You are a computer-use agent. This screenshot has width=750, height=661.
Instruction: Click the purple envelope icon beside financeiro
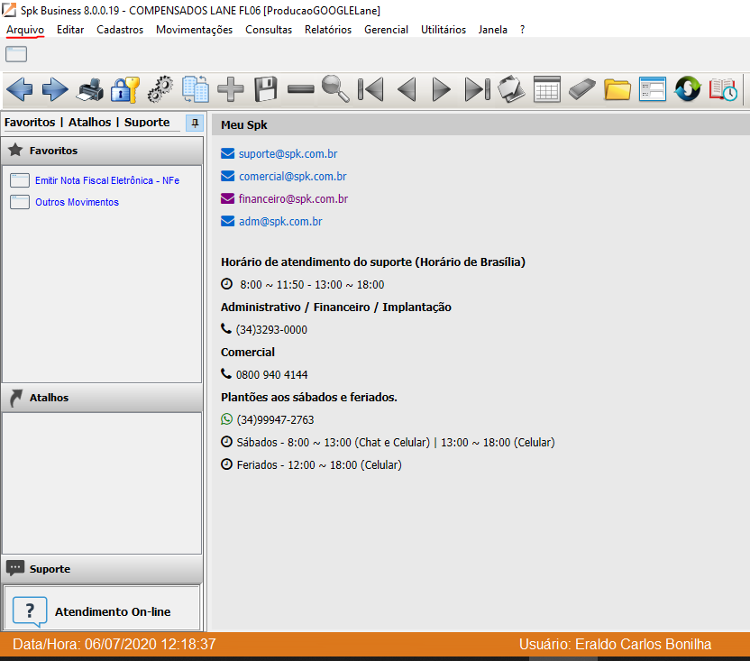point(228,198)
